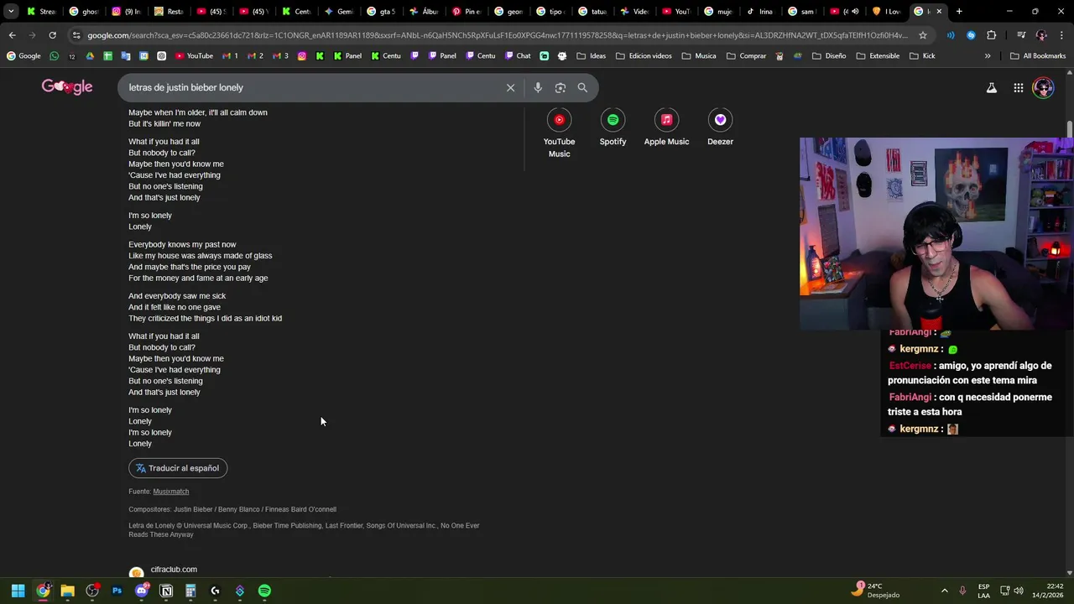Image resolution: width=1074 pixels, height=604 pixels.
Task: Open Notion from the taskbar
Action: (166, 591)
